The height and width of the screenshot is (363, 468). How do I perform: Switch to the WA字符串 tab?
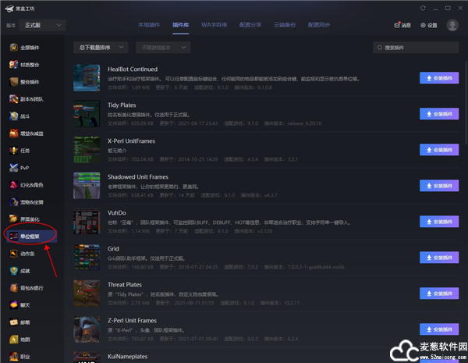[x=214, y=25]
